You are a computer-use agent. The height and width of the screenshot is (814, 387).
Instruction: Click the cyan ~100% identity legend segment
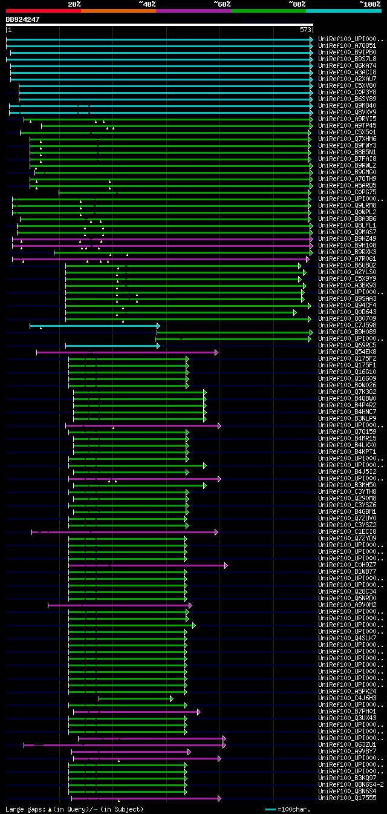pos(343,11)
